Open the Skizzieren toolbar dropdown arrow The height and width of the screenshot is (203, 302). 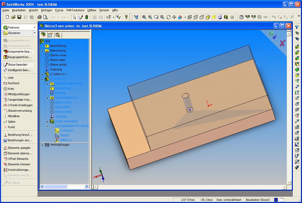point(35,33)
